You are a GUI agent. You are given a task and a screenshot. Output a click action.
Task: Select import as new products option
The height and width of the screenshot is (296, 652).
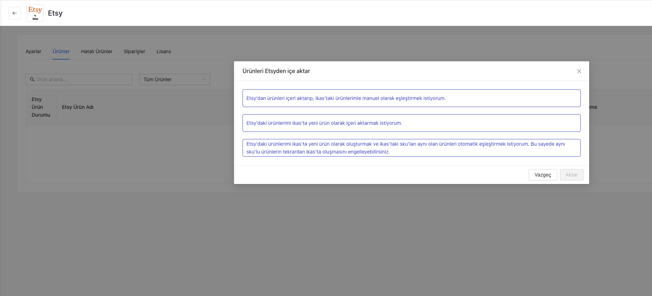412,123
